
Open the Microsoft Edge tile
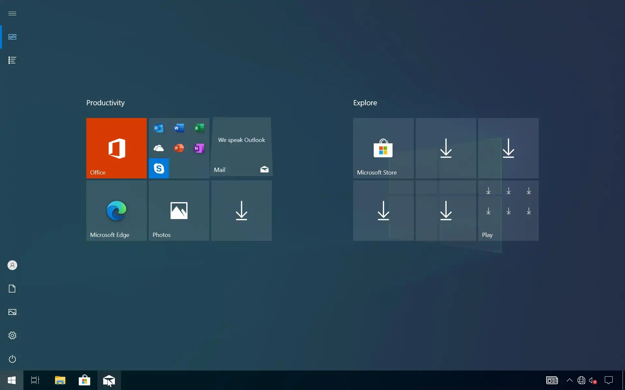[116, 211]
